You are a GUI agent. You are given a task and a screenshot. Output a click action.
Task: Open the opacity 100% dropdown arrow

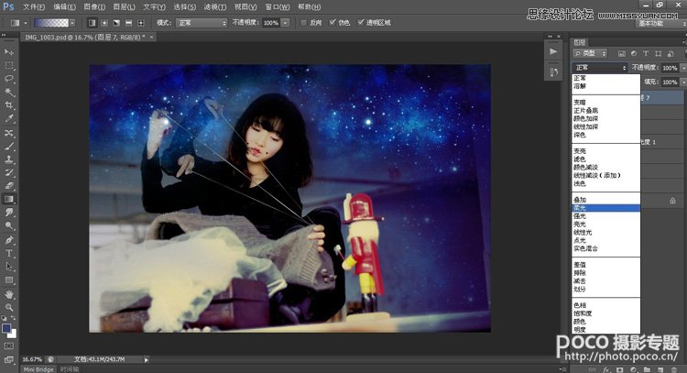click(x=285, y=23)
